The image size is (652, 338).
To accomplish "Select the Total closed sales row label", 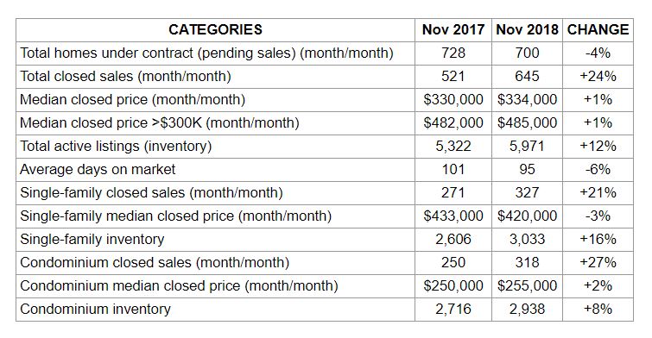I will pos(125,77).
